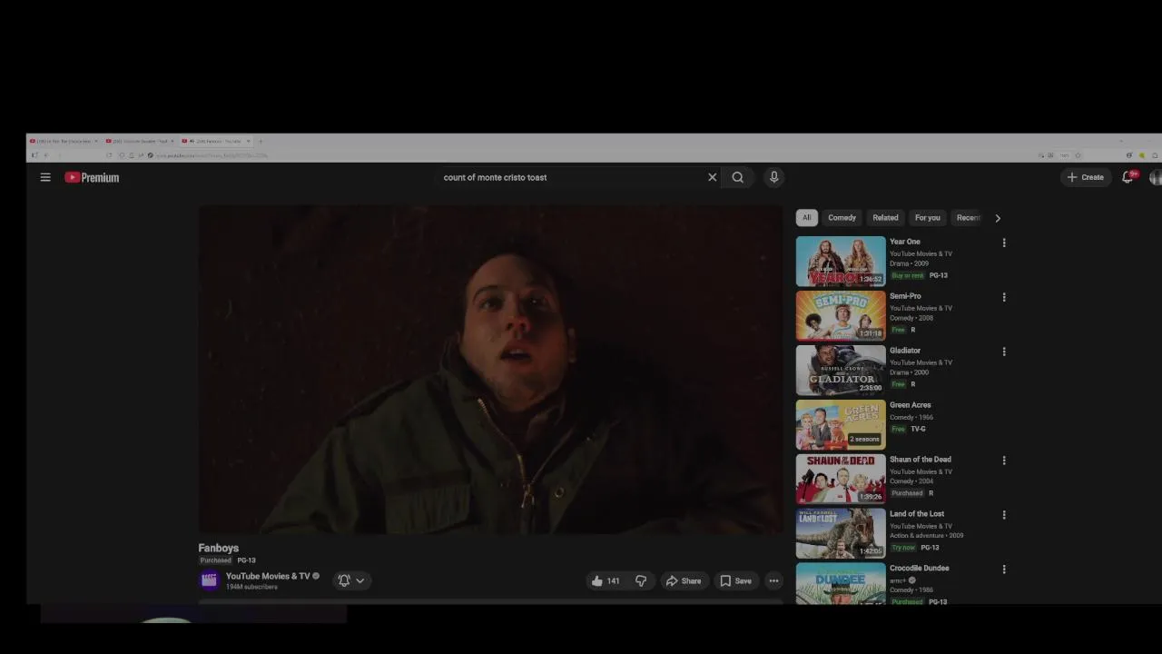
Task: Click inside the search input field
Action: click(572, 177)
